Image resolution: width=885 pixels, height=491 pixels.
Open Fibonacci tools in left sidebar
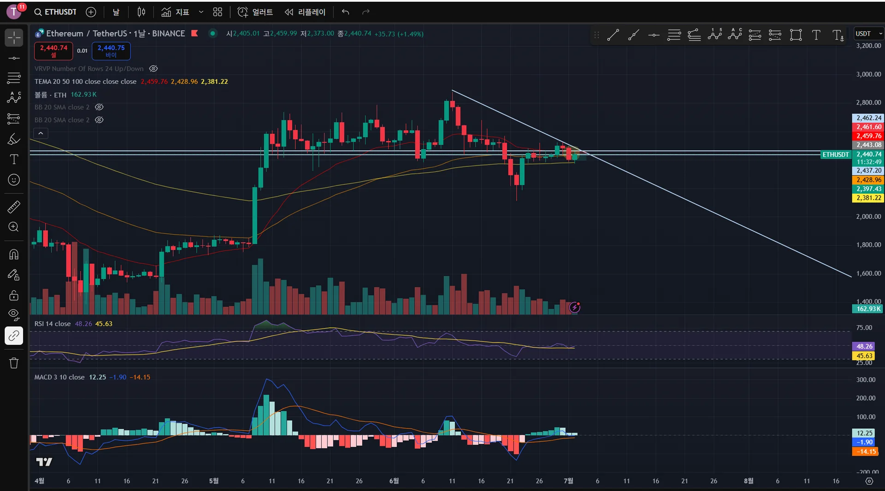pos(14,78)
